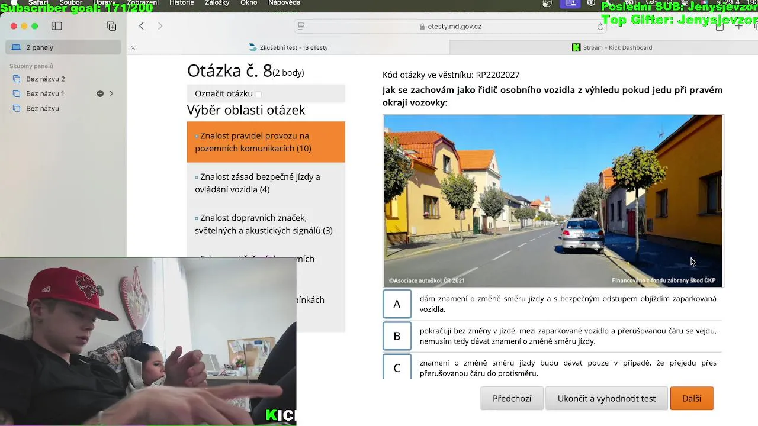
Task: Click the Otázka č. 8 heading
Action: [230, 71]
